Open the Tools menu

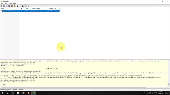pos(10,3)
